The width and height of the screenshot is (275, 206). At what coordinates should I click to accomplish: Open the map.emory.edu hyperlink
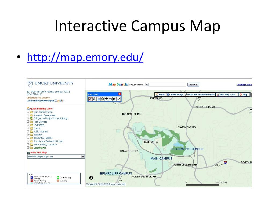[85, 57]
